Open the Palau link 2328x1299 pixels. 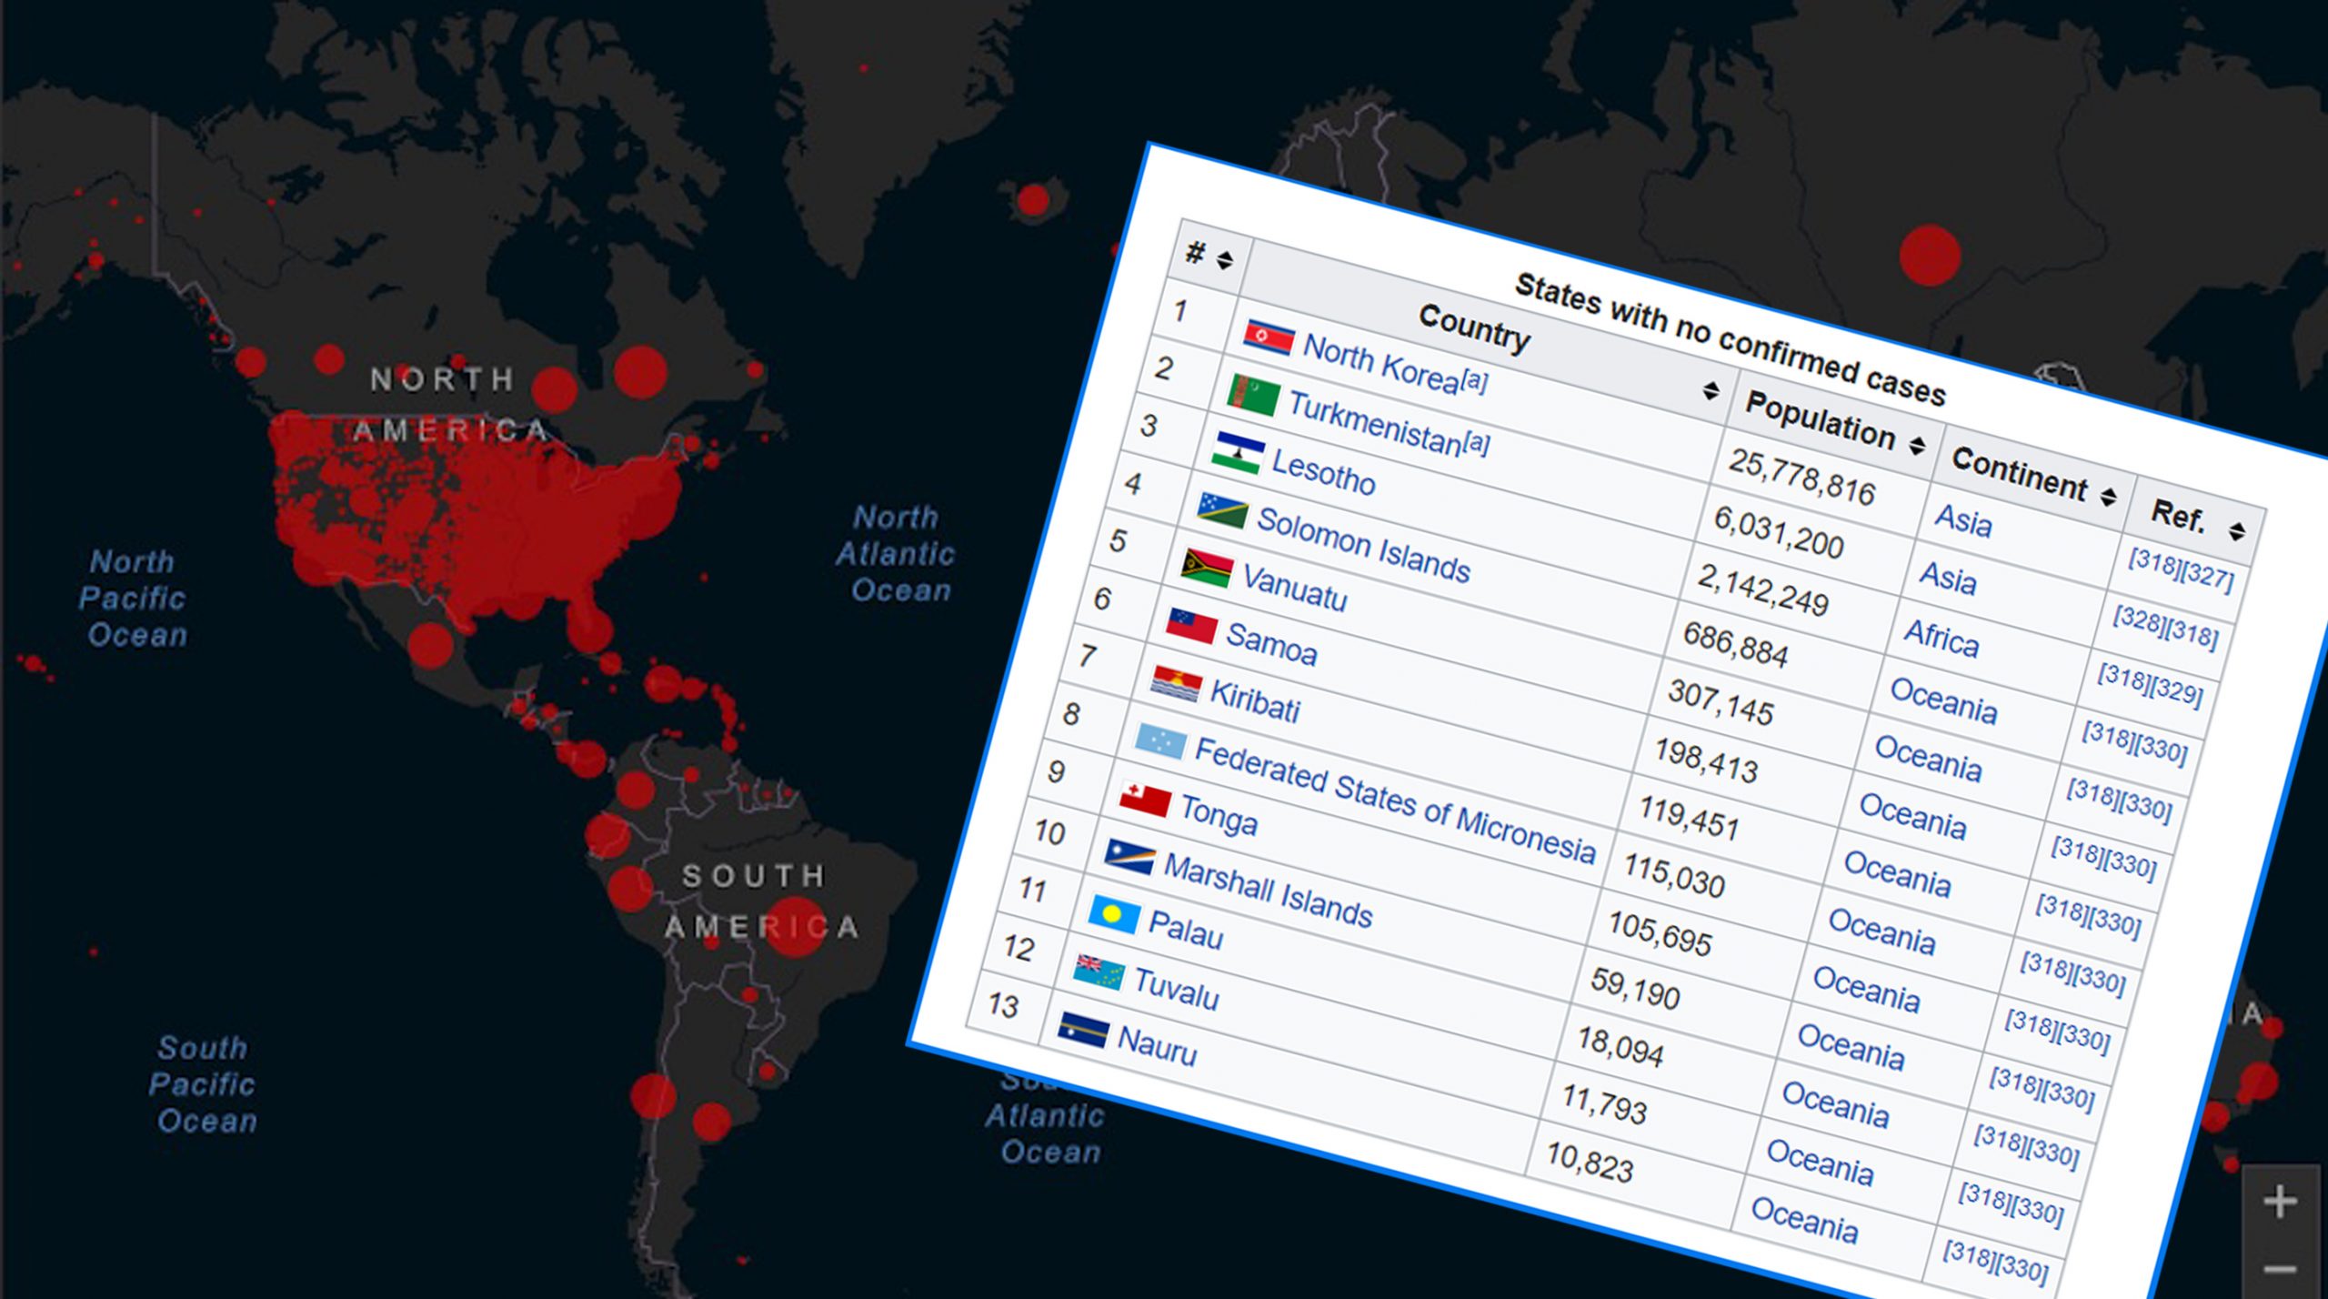tap(1186, 930)
